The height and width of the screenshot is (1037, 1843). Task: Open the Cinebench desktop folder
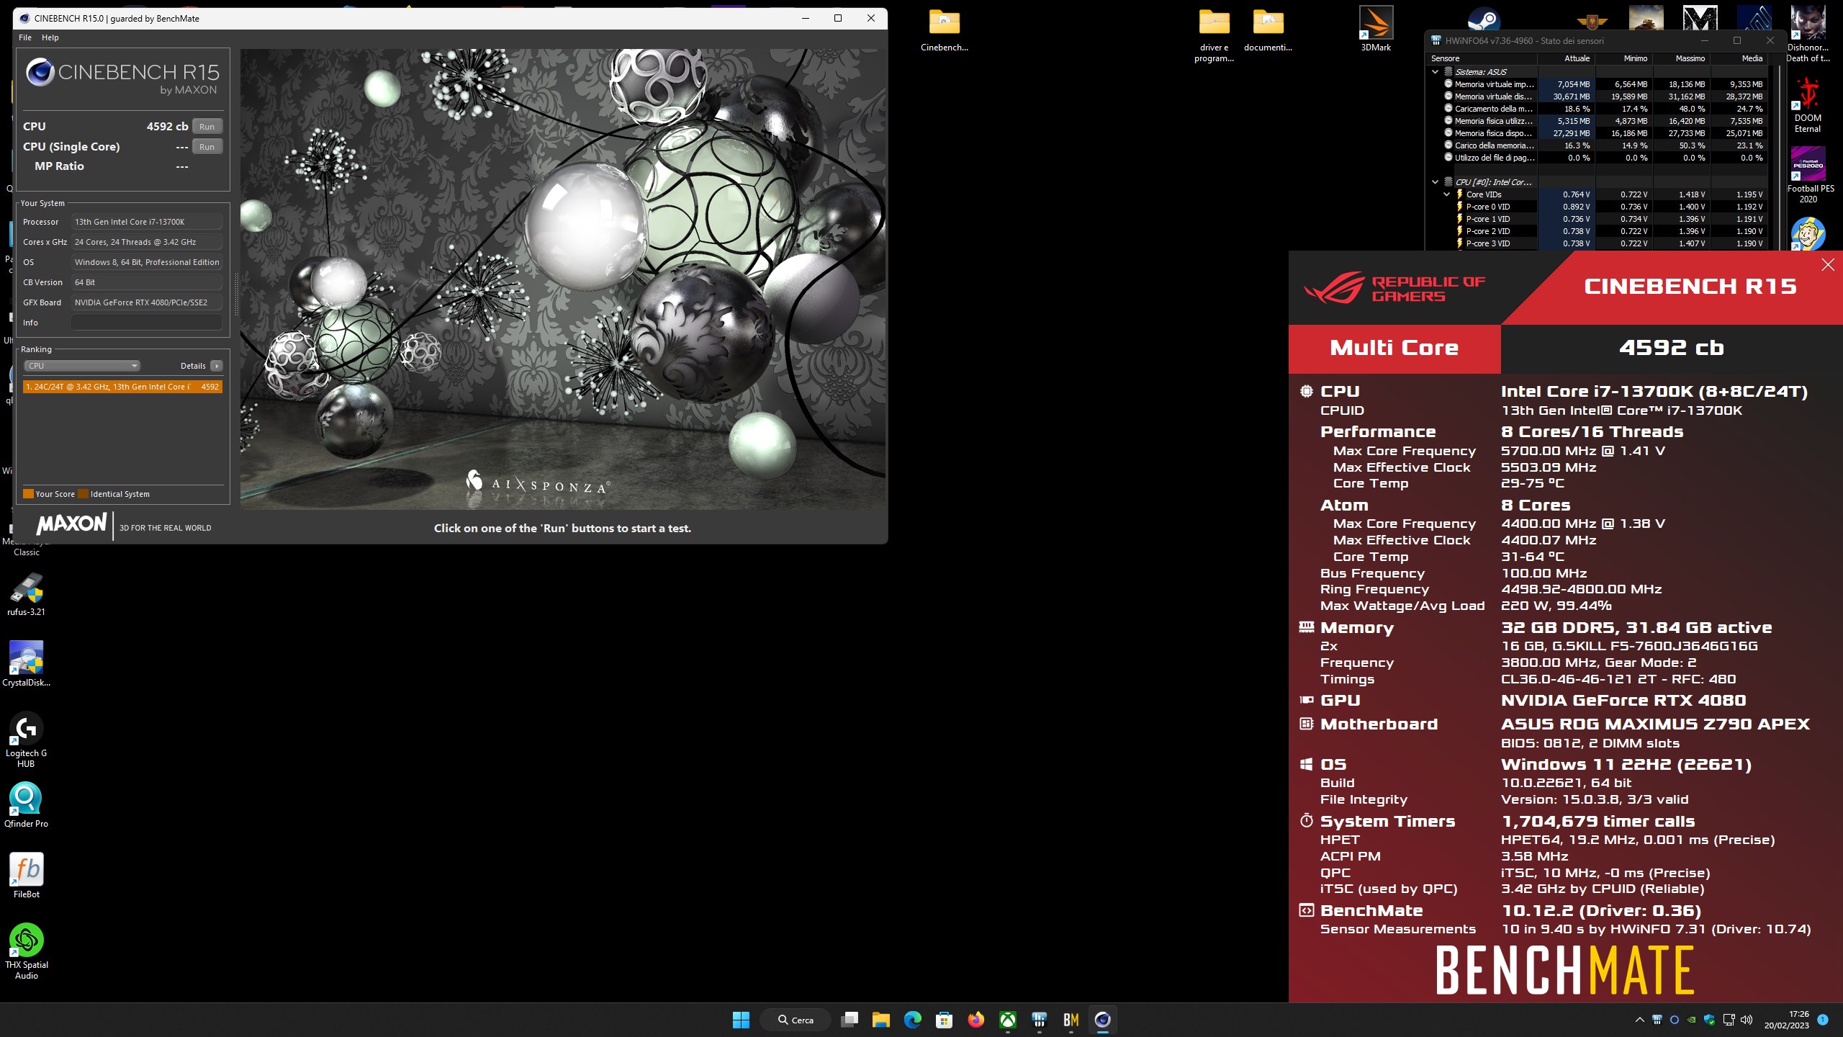pos(944,30)
